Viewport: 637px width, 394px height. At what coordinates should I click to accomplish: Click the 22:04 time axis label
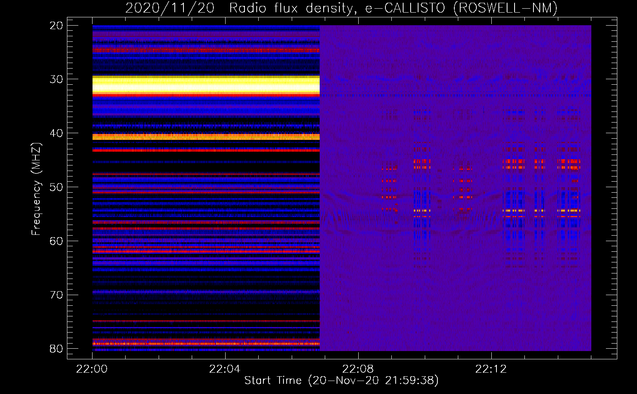click(225, 369)
